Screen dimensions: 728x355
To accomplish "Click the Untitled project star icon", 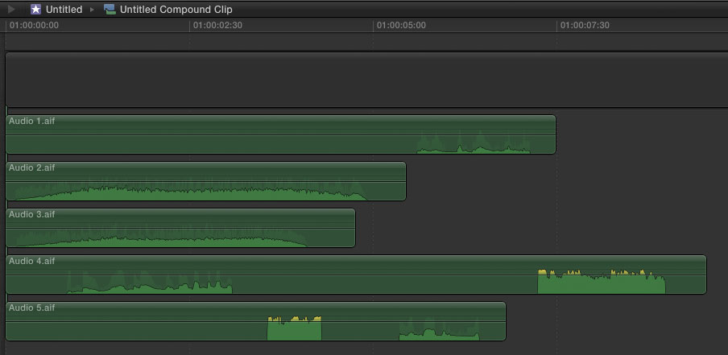I will tap(35, 10).
